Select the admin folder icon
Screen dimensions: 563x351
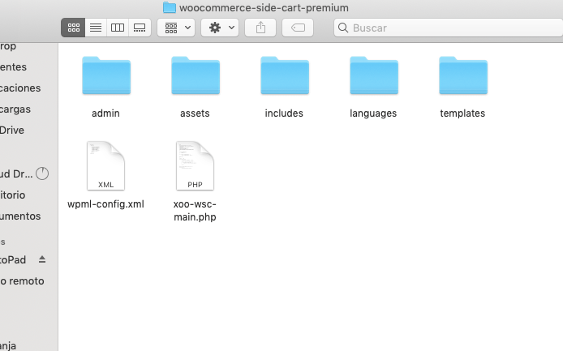(106, 75)
